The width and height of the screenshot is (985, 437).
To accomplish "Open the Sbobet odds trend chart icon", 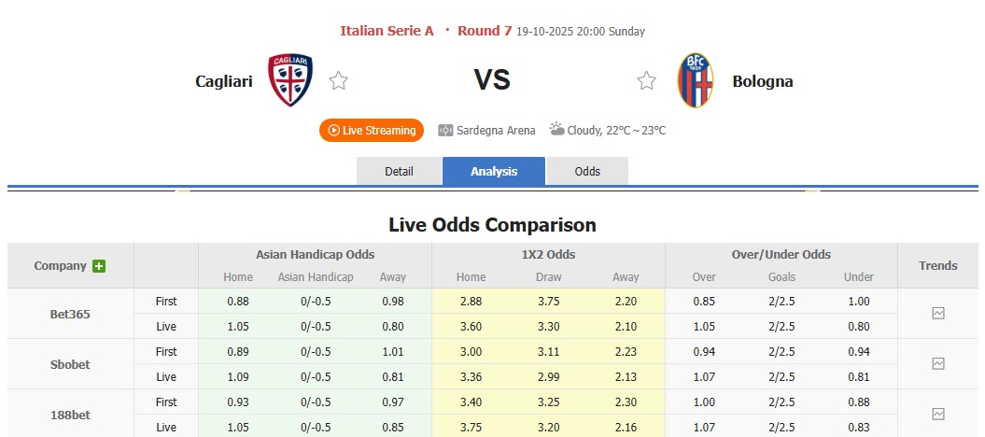I will [x=938, y=364].
